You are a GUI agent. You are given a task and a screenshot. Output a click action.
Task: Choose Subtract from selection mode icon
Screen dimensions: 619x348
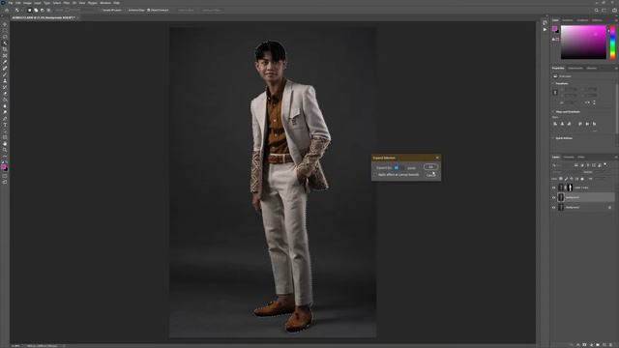[x=43, y=11]
